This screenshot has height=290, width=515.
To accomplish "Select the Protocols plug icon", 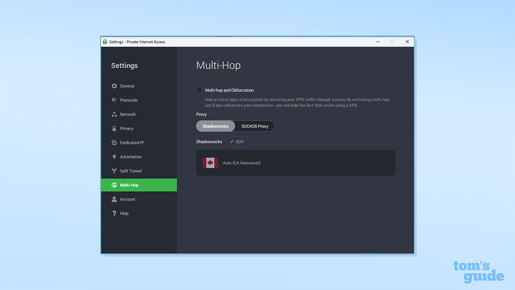I will [x=114, y=100].
